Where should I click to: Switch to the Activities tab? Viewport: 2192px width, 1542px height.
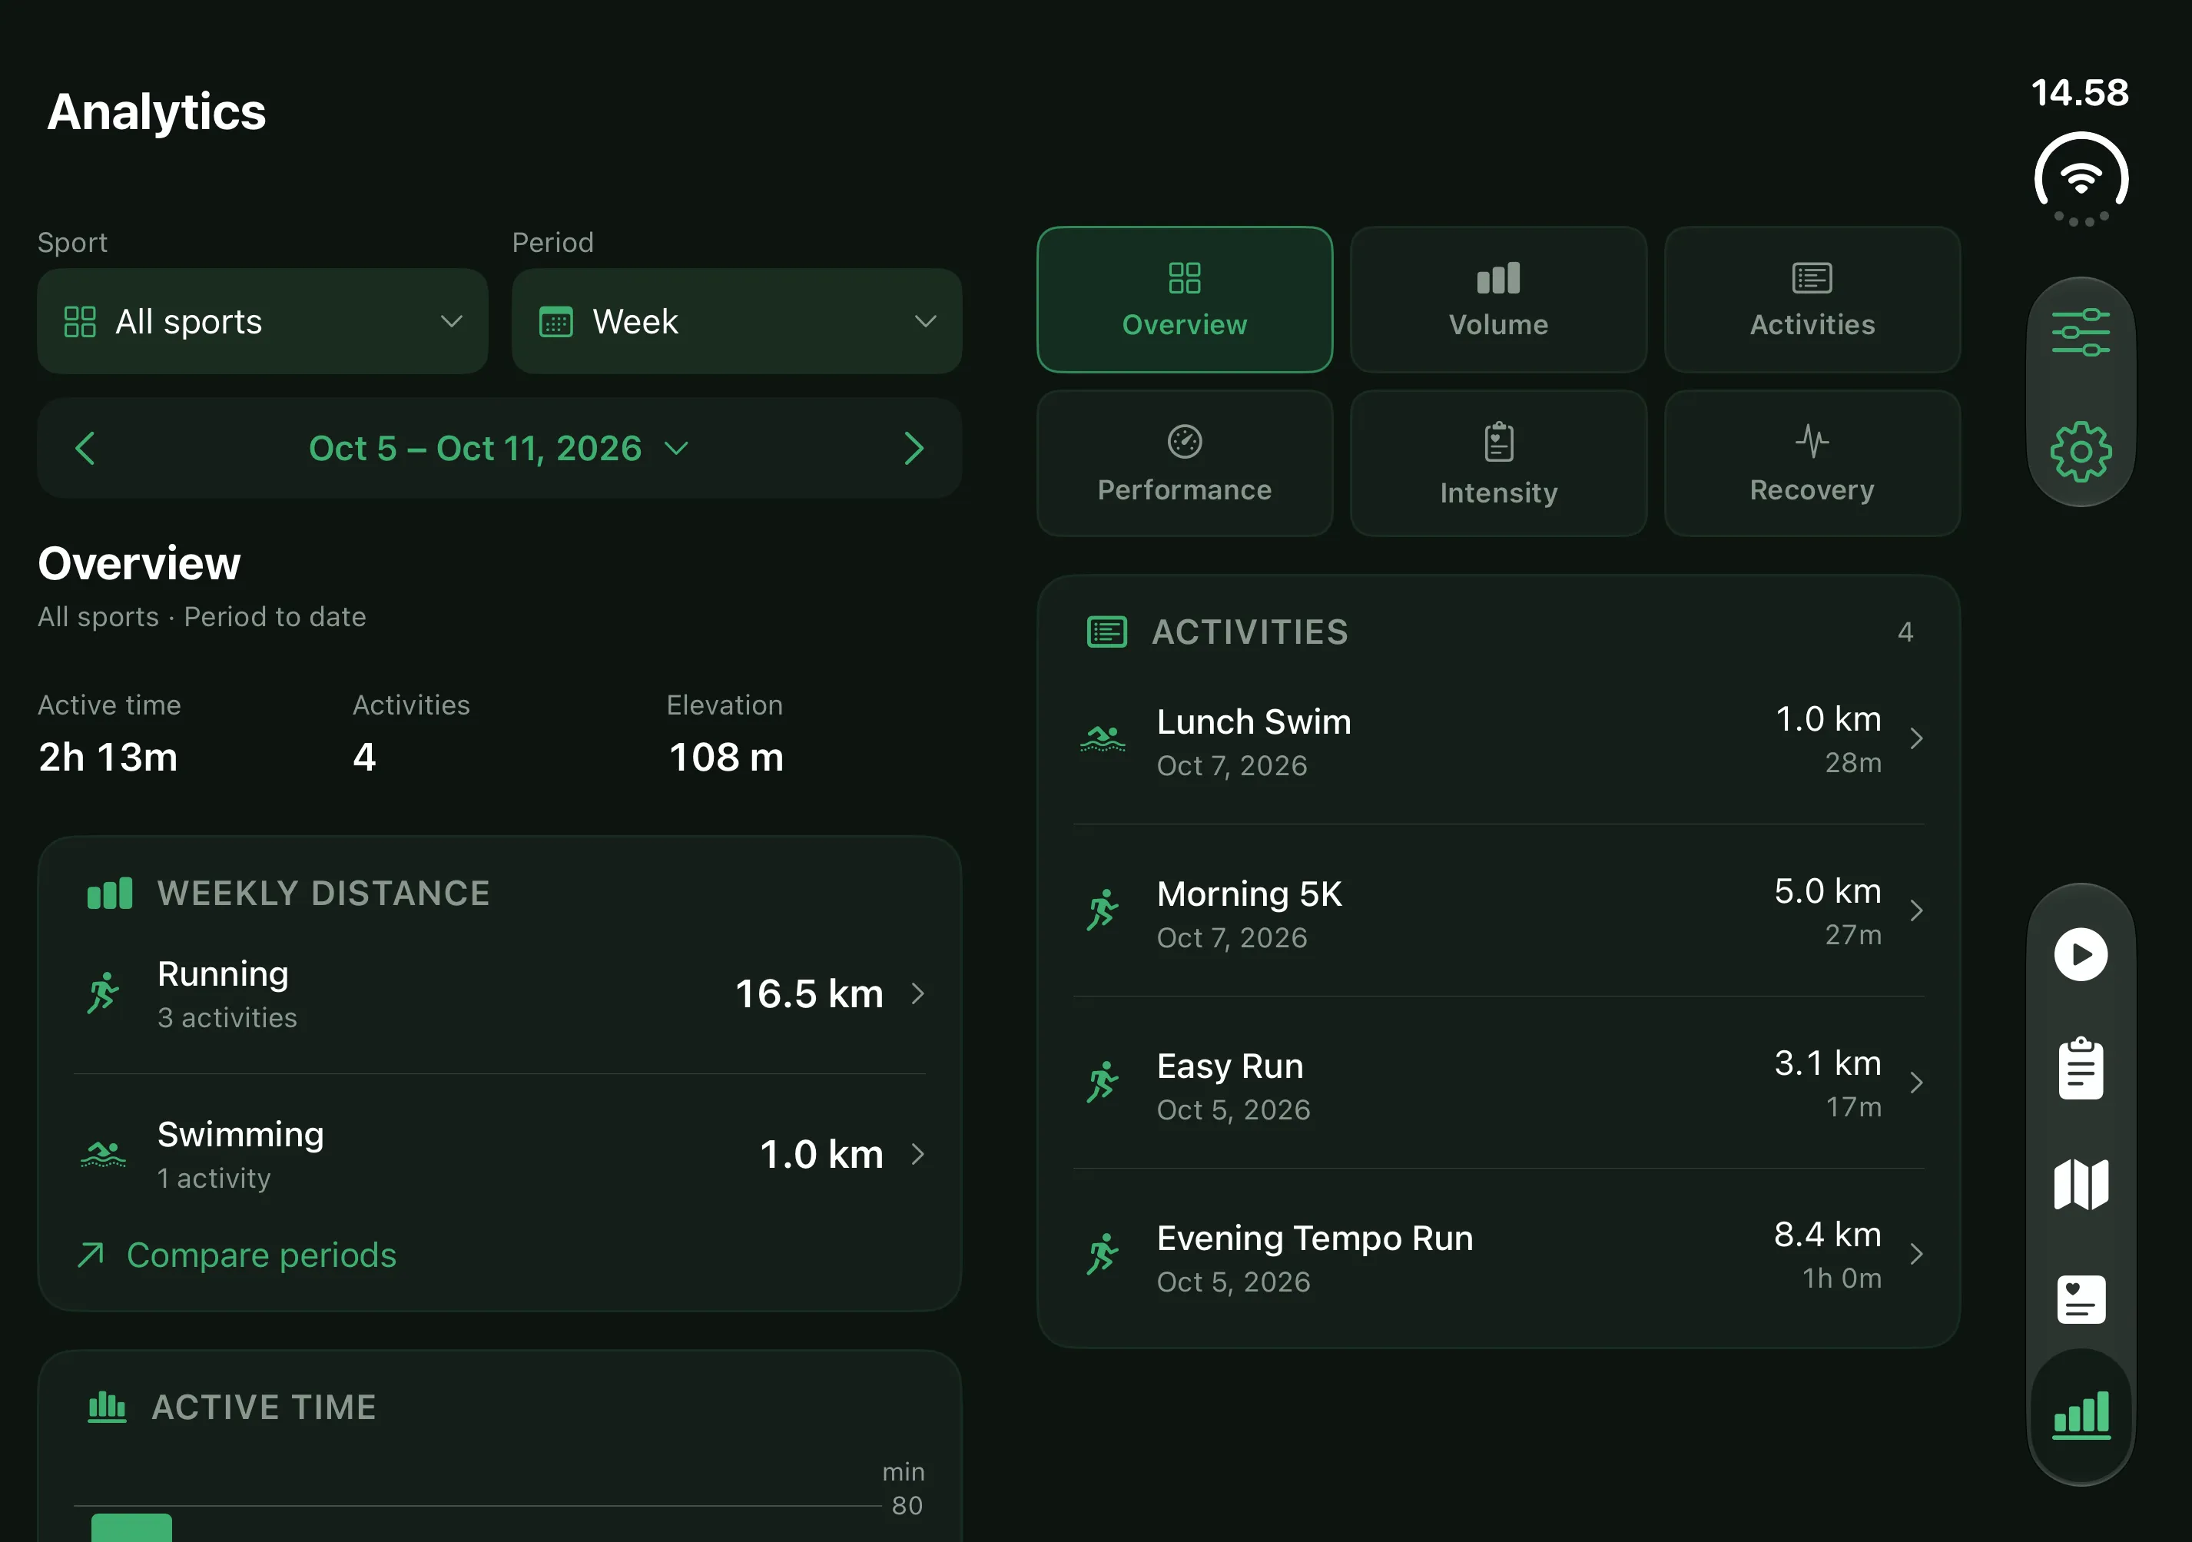1812,299
